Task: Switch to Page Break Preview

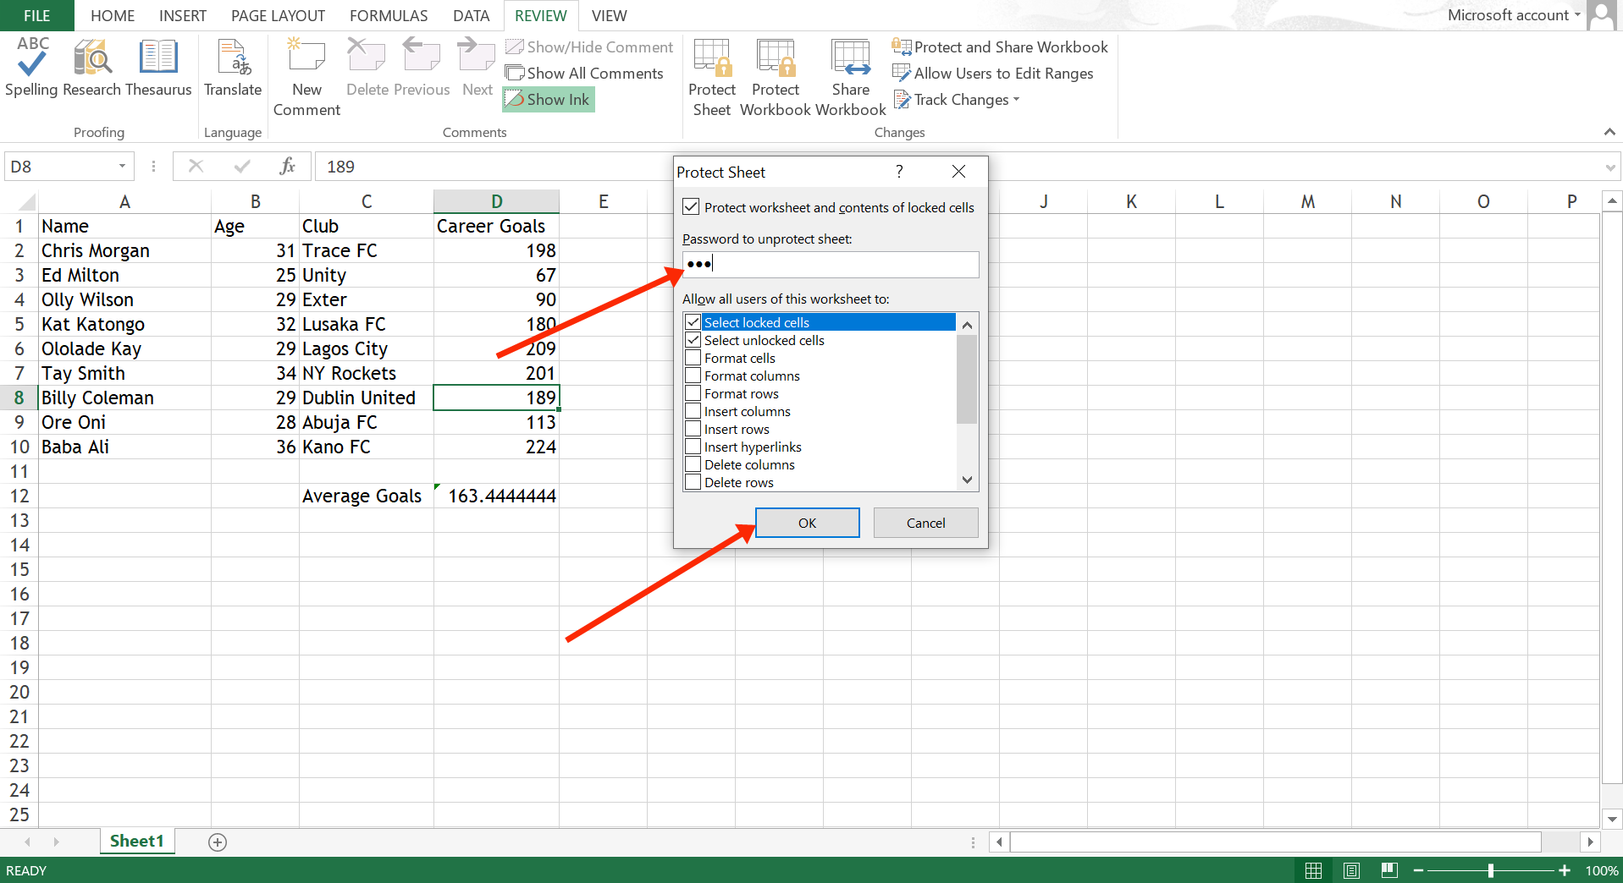Action: tap(1389, 870)
